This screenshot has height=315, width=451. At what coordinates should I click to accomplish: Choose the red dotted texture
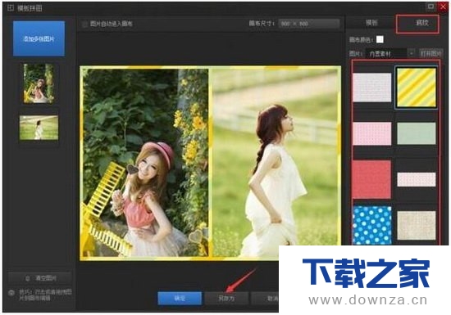pos(371,179)
